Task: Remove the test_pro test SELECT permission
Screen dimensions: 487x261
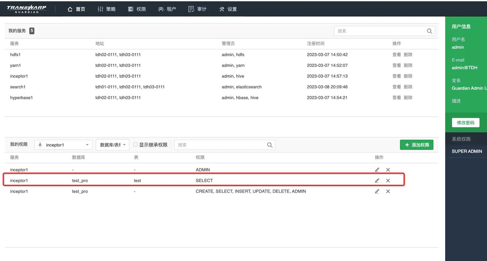Action: (x=388, y=181)
